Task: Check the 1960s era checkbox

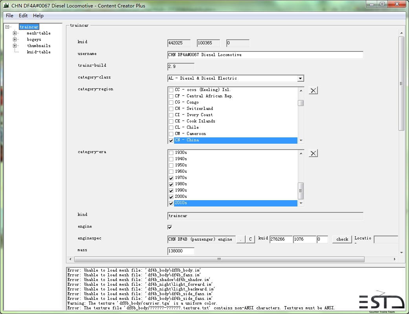Action: point(171,172)
